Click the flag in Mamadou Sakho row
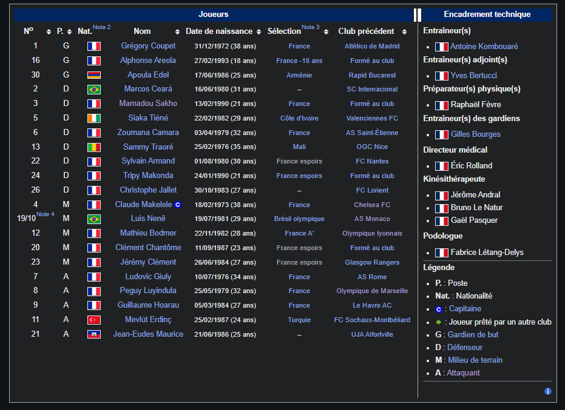Screen dimensions: 565x410 tap(94, 104)
